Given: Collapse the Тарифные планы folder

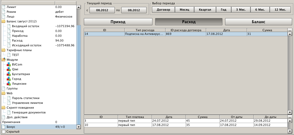Looking at the screenshot, I should click(x=4, y=50).
